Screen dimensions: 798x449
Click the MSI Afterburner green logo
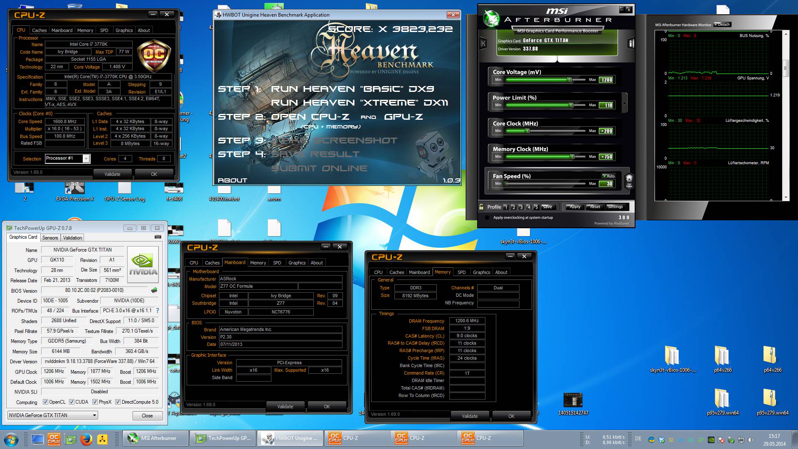pyautogui.click(x=491, y=18)
